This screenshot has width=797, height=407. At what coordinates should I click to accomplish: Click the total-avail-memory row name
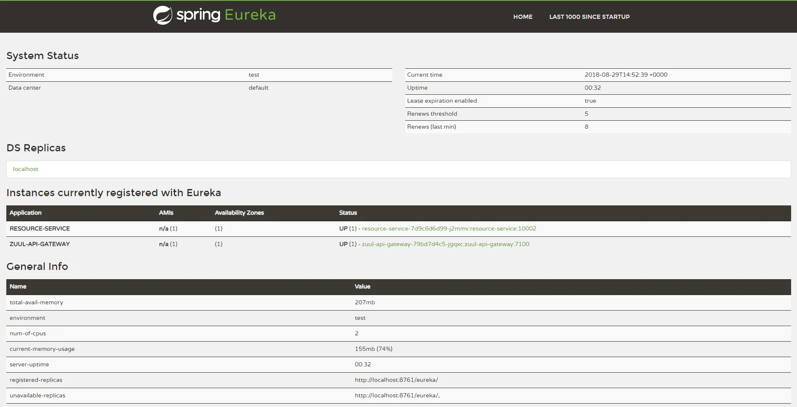coord(37,302)
